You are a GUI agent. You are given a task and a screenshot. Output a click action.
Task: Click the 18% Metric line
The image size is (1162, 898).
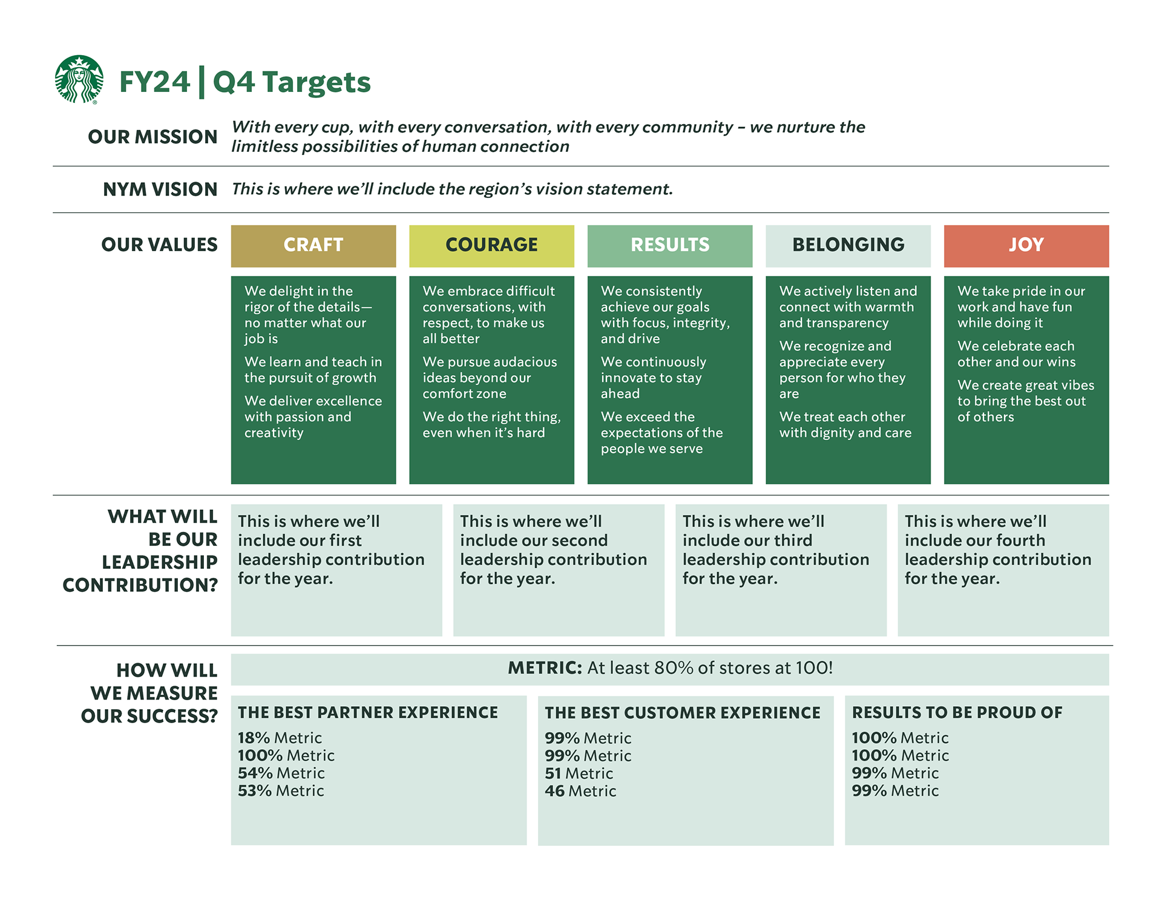pyautogui.click(x=280, y=738)
